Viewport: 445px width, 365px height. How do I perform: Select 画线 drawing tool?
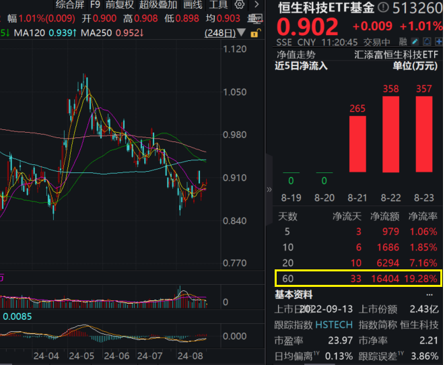click(x=193, y=4)
